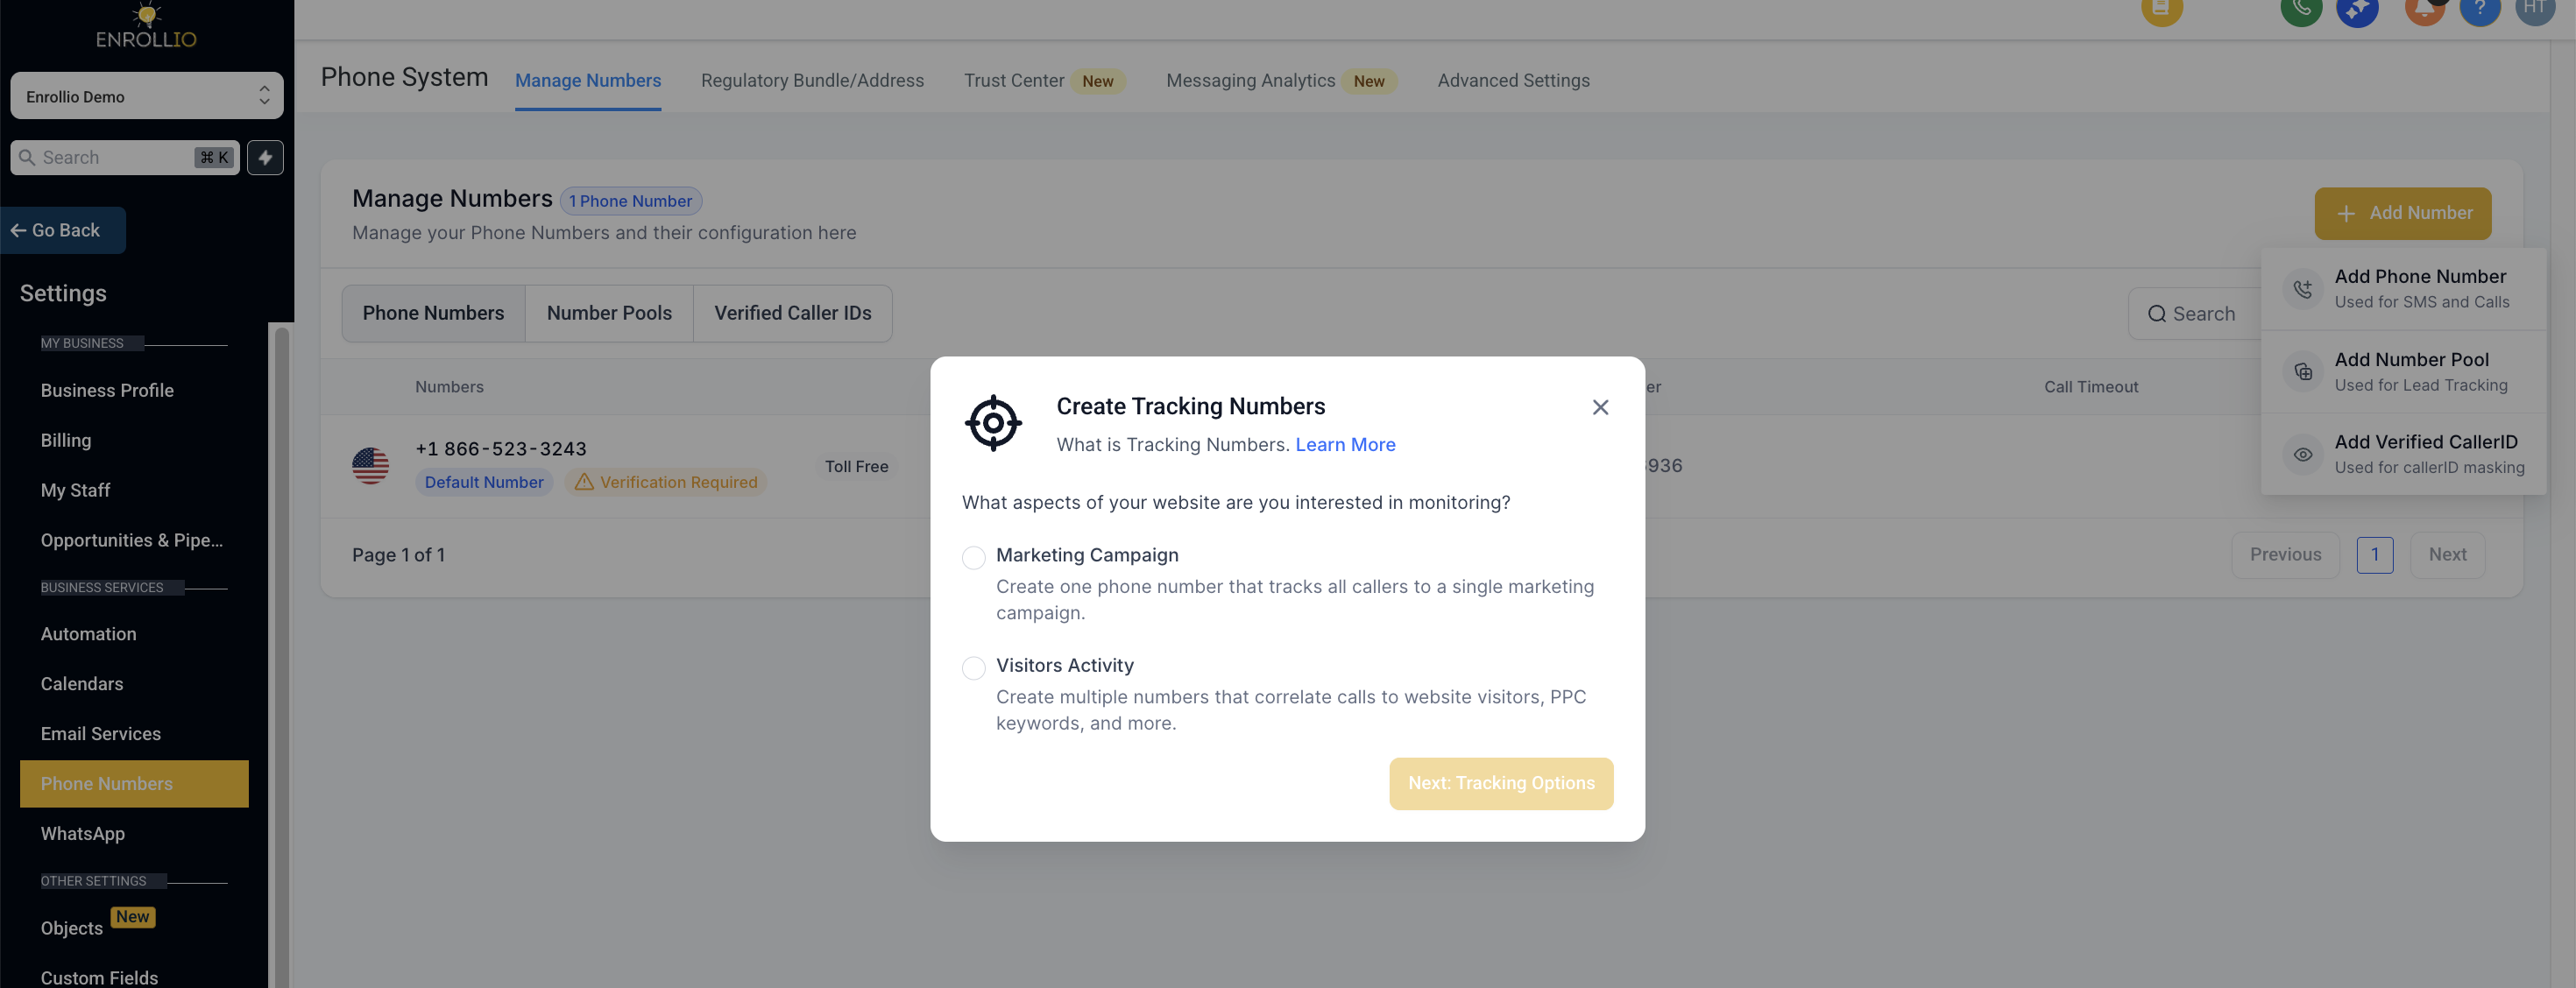This screenshot has height=988, width=2576.
Task: Switch to the Trust Center tab
Action: click(1013, 80)
